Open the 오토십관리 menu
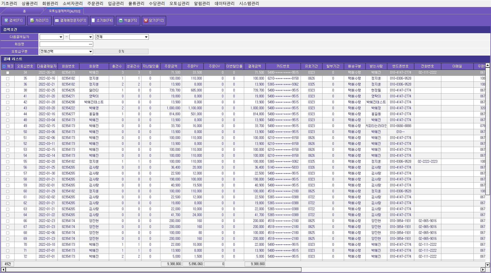Viewport: 491px width, 273px height. [179, 4]
